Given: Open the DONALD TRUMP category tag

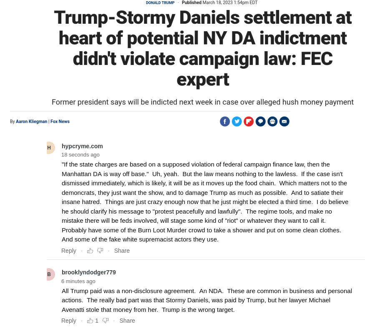Looking at the screenshot, I should coord(160,3).
